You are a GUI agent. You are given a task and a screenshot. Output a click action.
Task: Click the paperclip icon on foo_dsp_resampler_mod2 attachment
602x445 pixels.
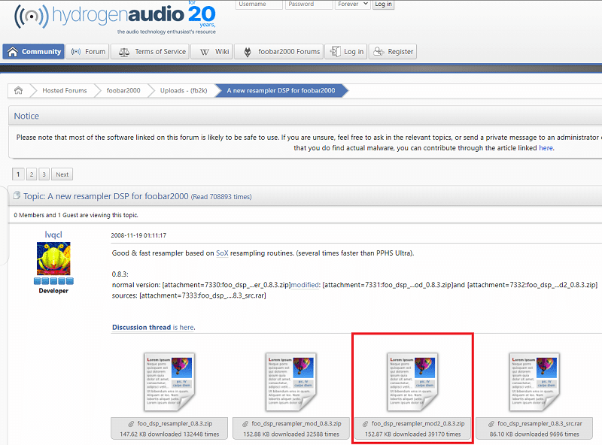366,422
